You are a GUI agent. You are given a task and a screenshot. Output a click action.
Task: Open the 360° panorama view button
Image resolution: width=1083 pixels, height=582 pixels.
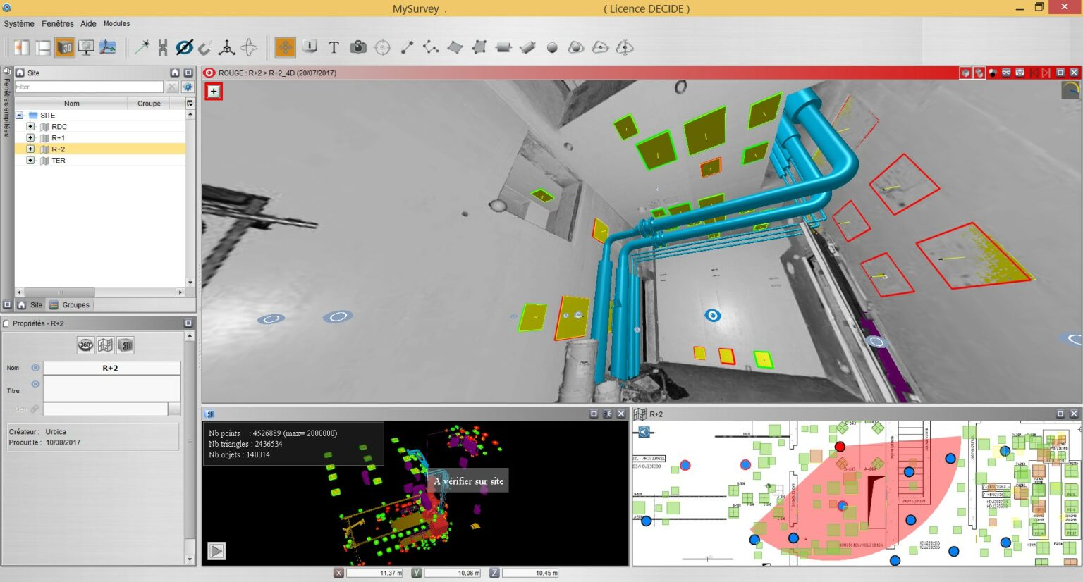85,345
